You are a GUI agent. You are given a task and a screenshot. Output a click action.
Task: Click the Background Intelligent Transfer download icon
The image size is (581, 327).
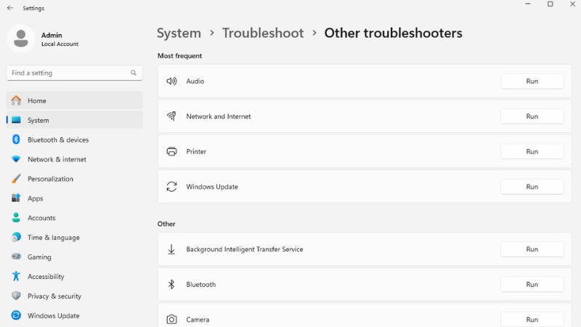pos(171,249)
